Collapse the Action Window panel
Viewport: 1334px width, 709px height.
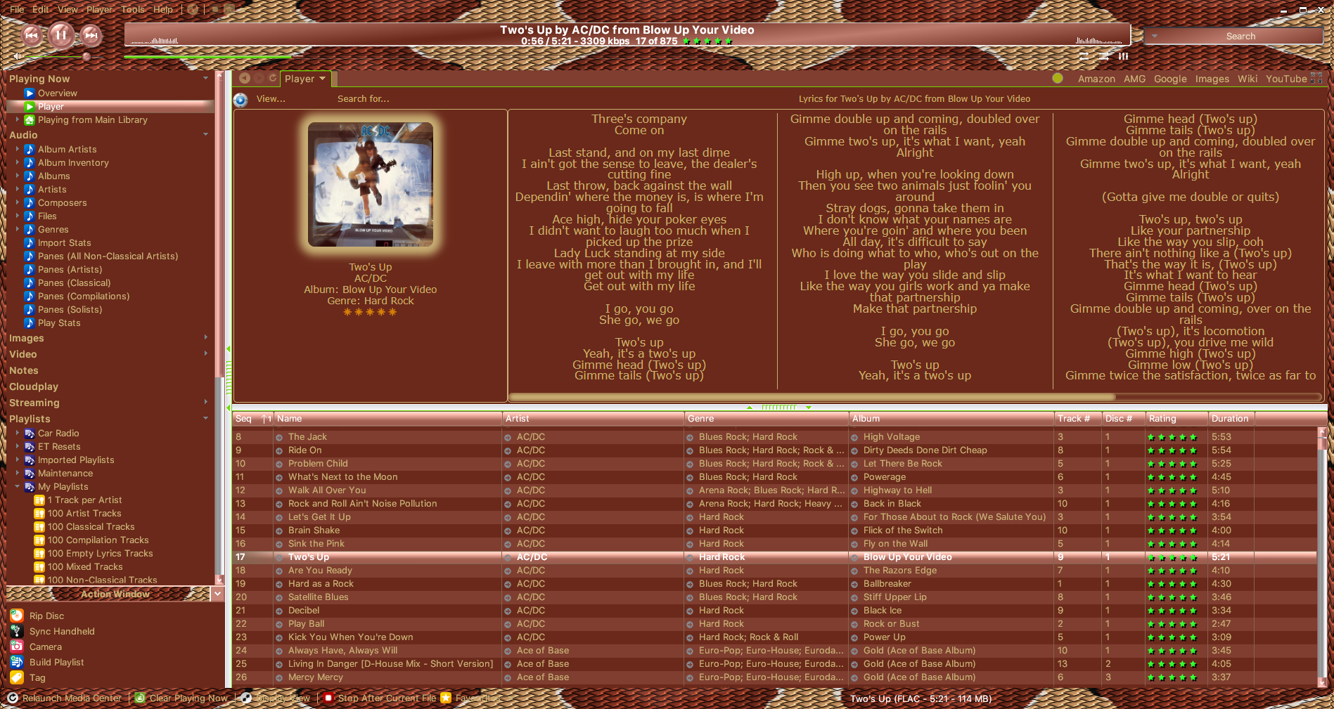(x=217, y=594)
